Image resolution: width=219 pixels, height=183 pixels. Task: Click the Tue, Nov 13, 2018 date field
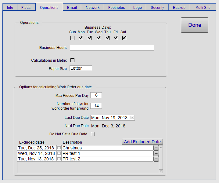[37, 159]
